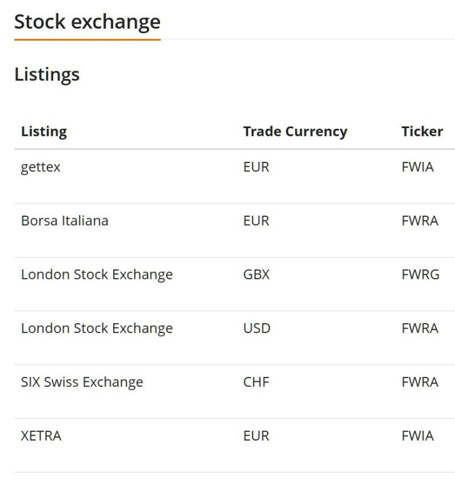
Task: Click the FWRG ticker symbol
Action: click(421, 274)
